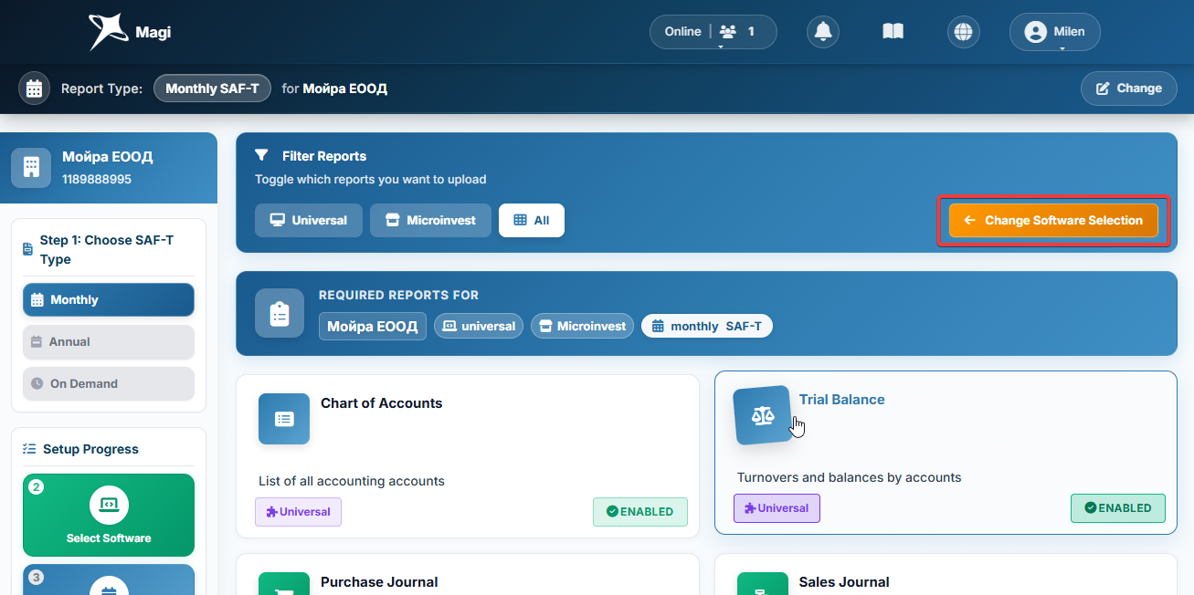Click the Purchase Journal heading
Viewport: 1194px width, 595px height.
click(x=379, y=582)
